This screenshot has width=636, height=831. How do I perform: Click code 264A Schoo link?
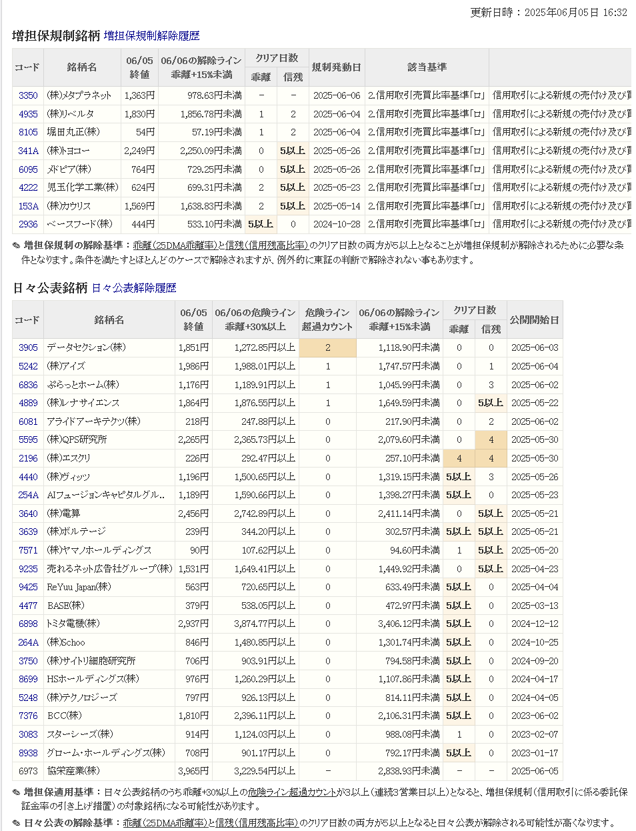click(x=28, y=643)
